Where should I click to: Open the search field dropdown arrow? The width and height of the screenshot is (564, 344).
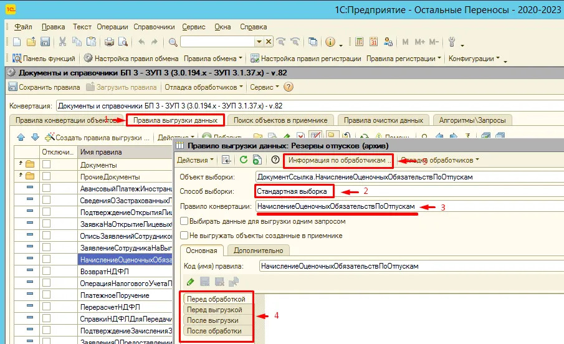point(259,42)
